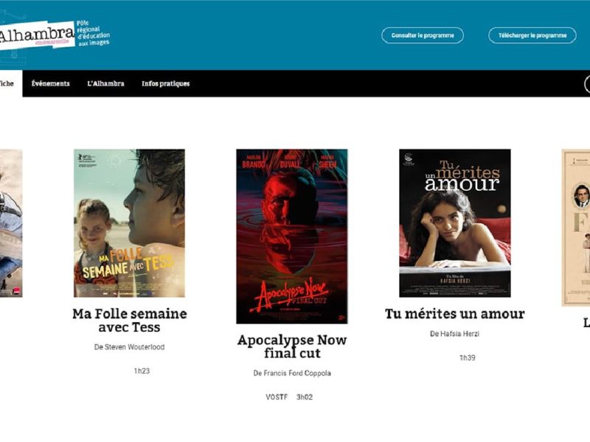Click duration 1h39

pyautogui.click(x=468, y=358)
